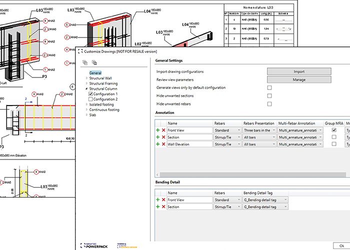Click the Rebars Presentation column header
The height and width of the screenshot is (250, 350).
click(259, 123)
